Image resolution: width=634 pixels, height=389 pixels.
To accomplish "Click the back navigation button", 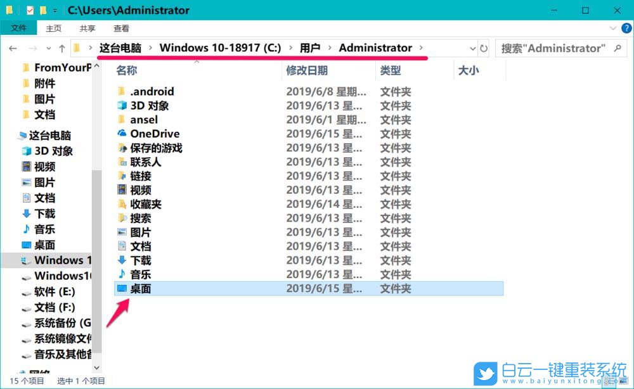I will (13, 48).
